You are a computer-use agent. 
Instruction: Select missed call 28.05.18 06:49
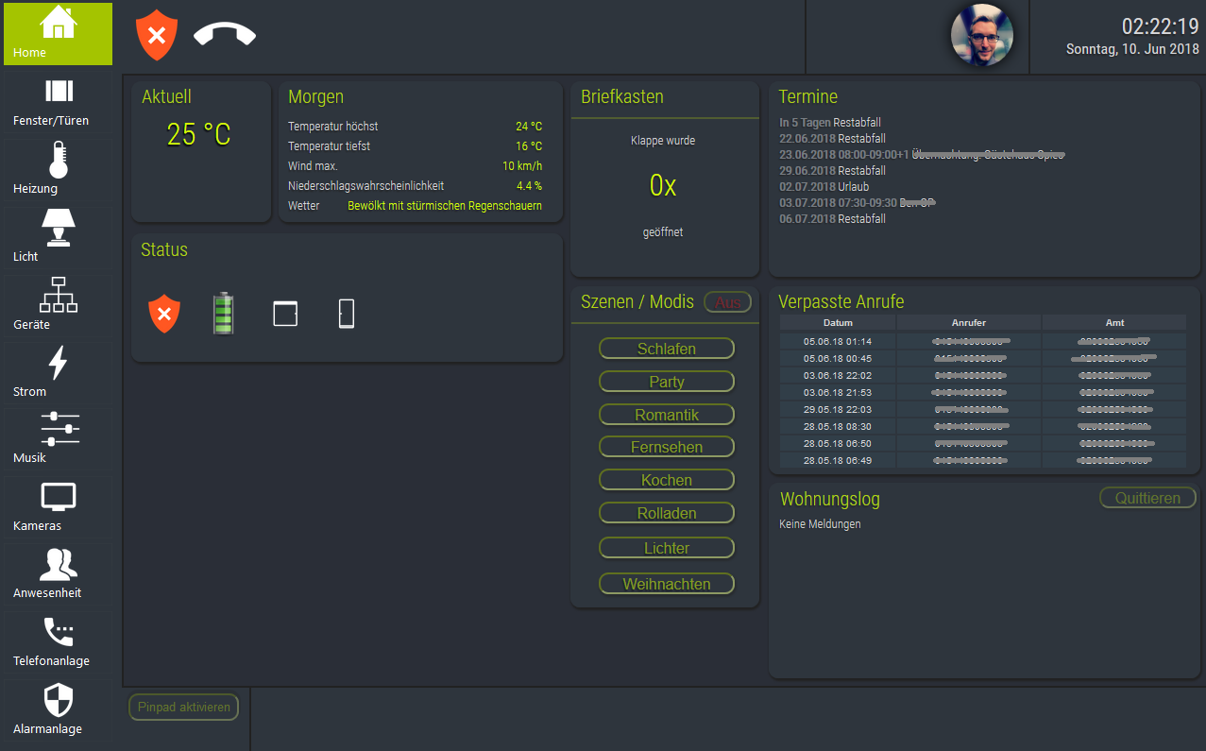click(x=983, y=460)
